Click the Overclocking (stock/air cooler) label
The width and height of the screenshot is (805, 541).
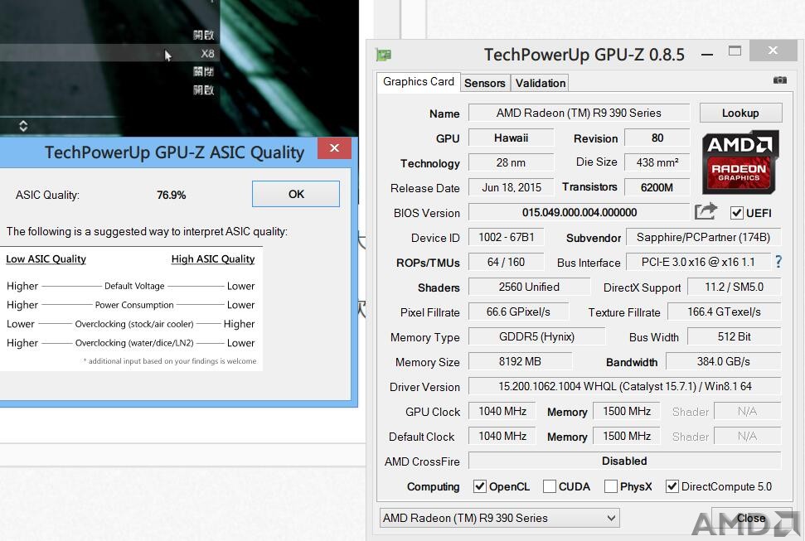click(134, 324)
